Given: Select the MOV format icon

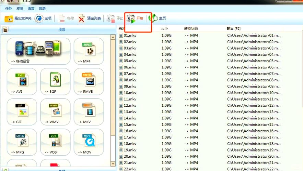Looking at the screenshot, I should coord(89,142).
